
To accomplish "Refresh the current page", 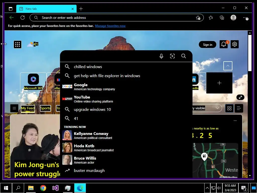I will coord(23,18).
